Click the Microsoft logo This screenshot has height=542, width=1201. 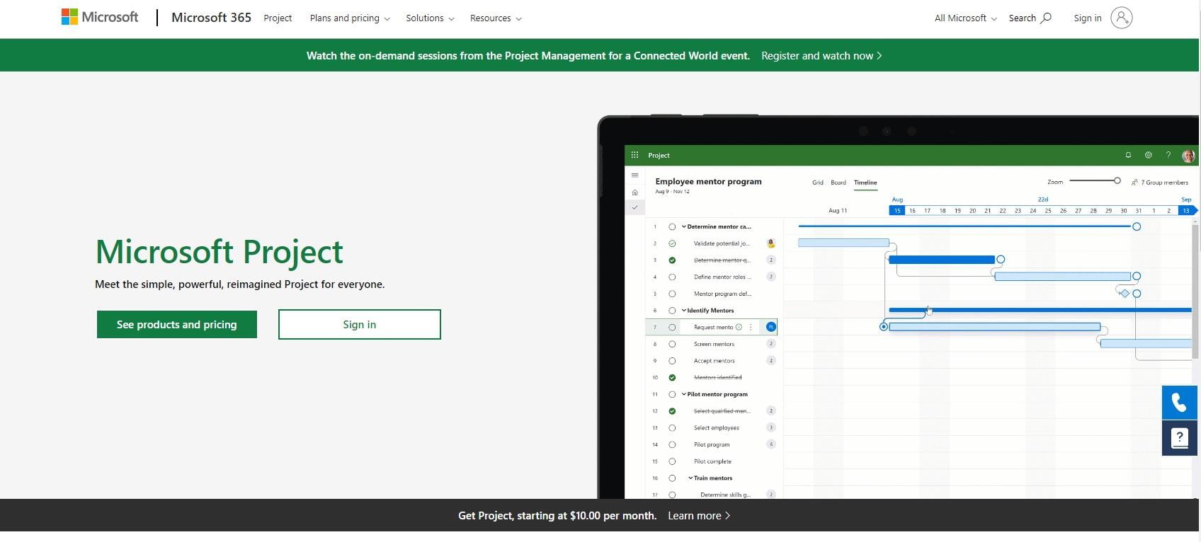(100, 17)
